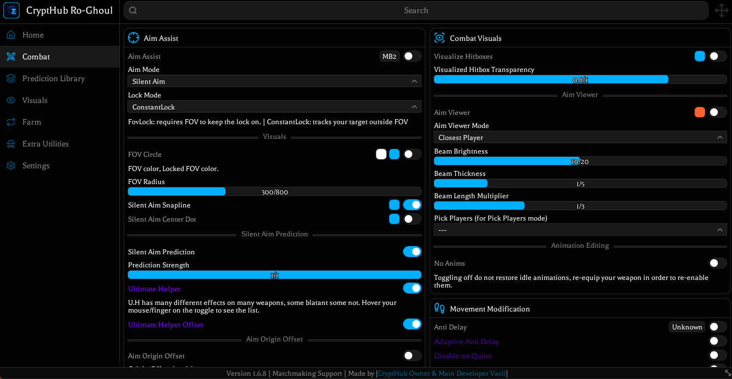Viewport: 732px width, 379px height.
Task: Open the orange Aim Viewer color swatch
Action: [700, 112]
